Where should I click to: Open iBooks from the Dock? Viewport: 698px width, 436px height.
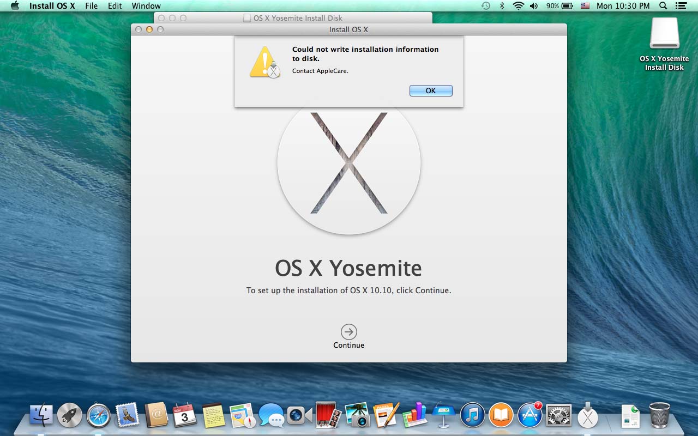(502, 416)
